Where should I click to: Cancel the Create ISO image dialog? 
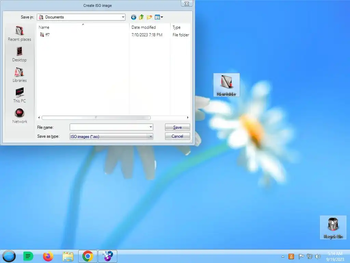[177, 136]
